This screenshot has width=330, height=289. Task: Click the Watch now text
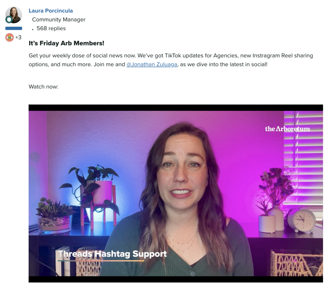pos(44,87)
